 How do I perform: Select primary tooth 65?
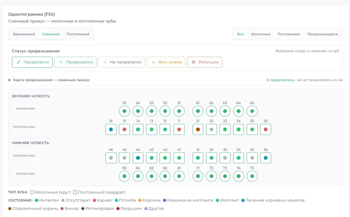click(252, 111)
